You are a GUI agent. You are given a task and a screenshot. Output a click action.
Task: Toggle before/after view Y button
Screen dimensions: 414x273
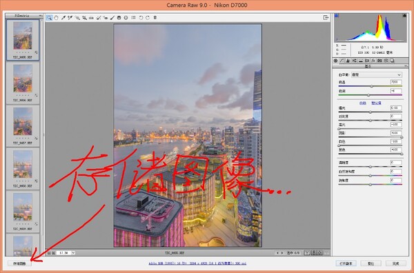tap(307, 253)
